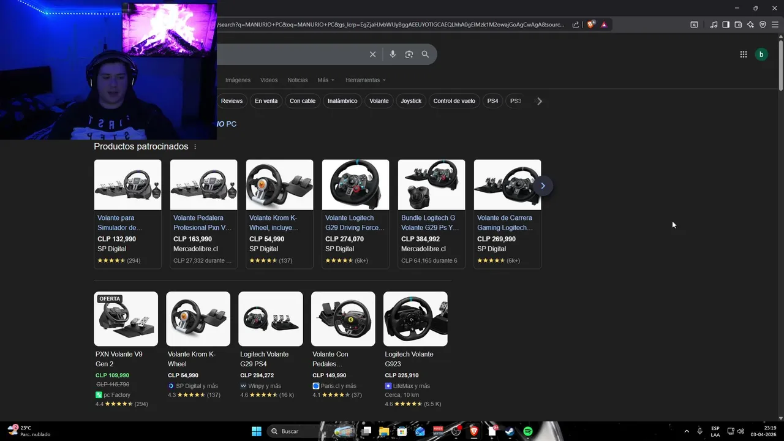This screenshot has width=784, height=441.
Task: Select the 'En venta' filter chip
Action: click(266, 101)
